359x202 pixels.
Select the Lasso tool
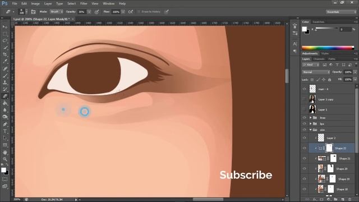point(5,41)
